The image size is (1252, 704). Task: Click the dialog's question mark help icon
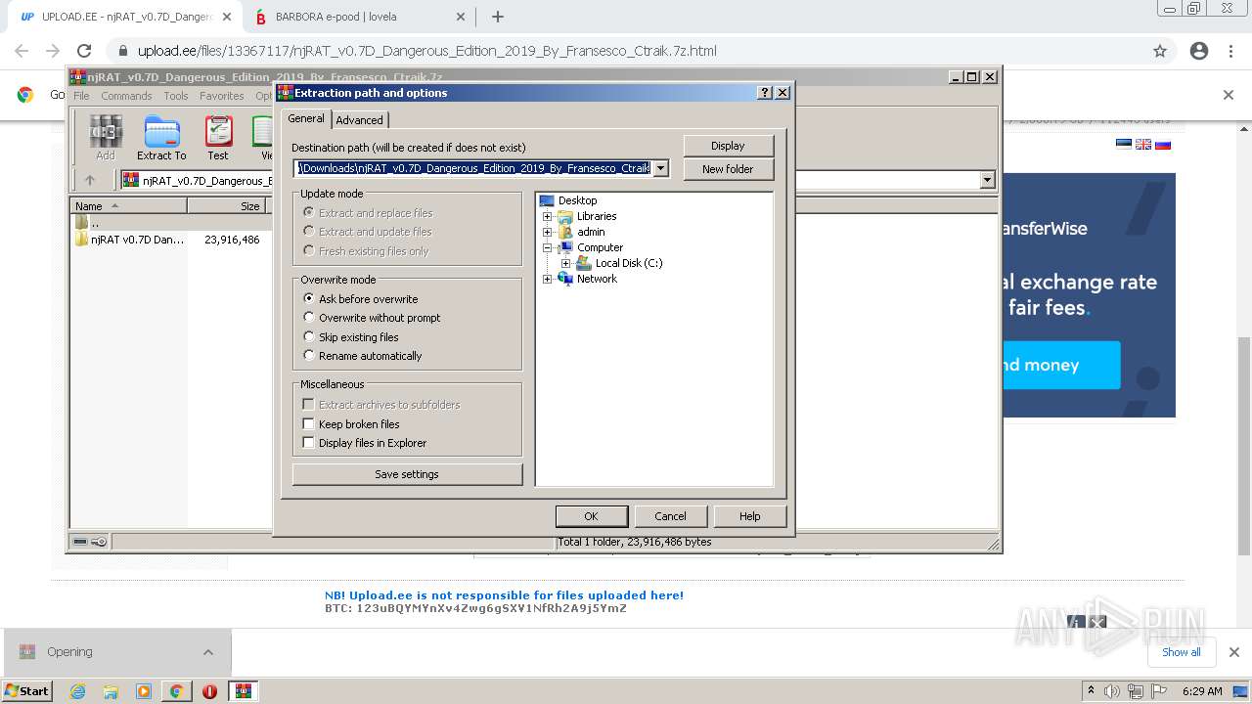pos(765,93)
